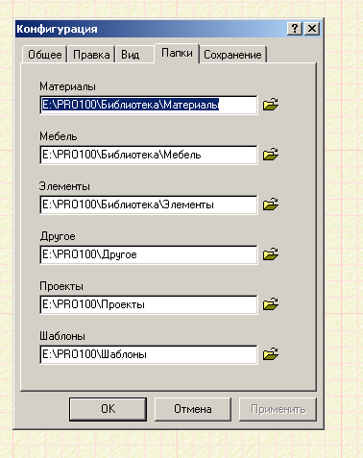Click the OK button

point(109,409)
